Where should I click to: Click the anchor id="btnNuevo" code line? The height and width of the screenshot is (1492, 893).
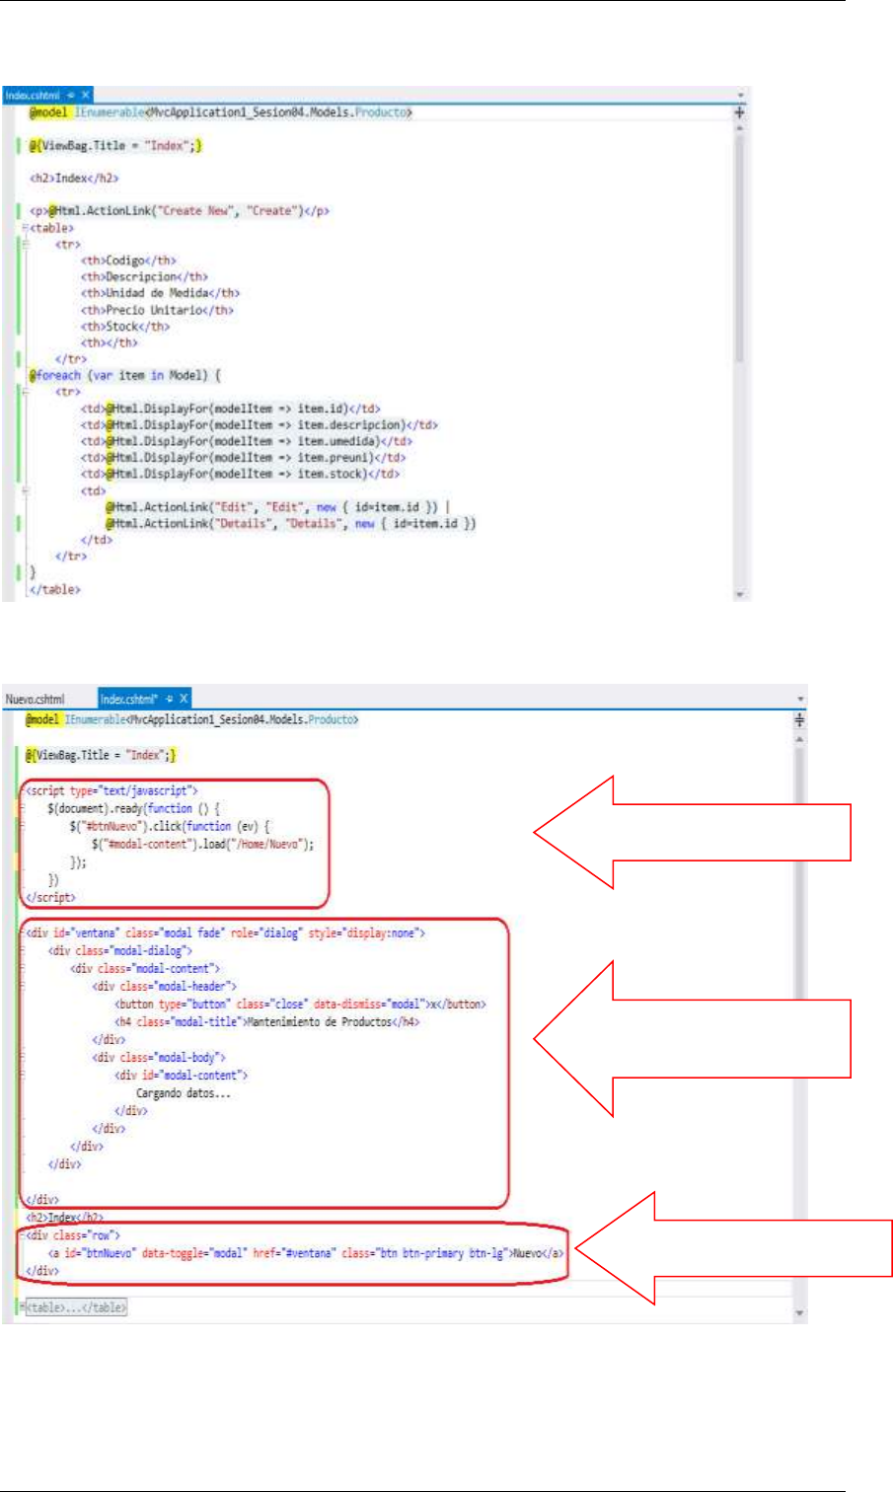click(x=306, y=1253)
